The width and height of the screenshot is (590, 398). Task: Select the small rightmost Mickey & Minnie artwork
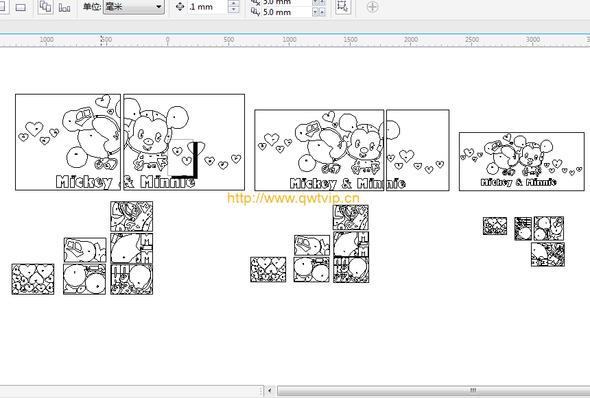(521, 162)
